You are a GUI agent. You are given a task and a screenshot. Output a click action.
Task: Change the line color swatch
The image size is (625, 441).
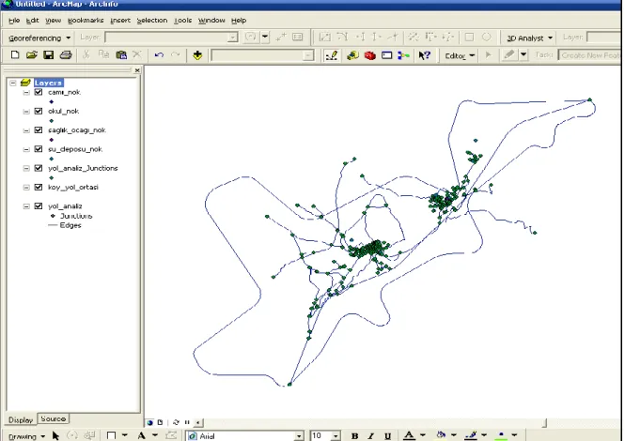click(471, 435)
